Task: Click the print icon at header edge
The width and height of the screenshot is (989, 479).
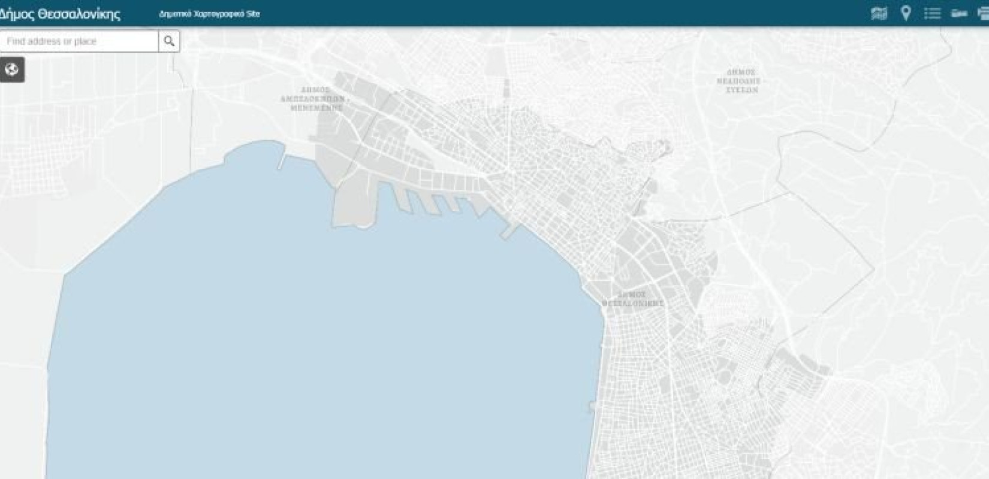Action: [x=983, y=13]
